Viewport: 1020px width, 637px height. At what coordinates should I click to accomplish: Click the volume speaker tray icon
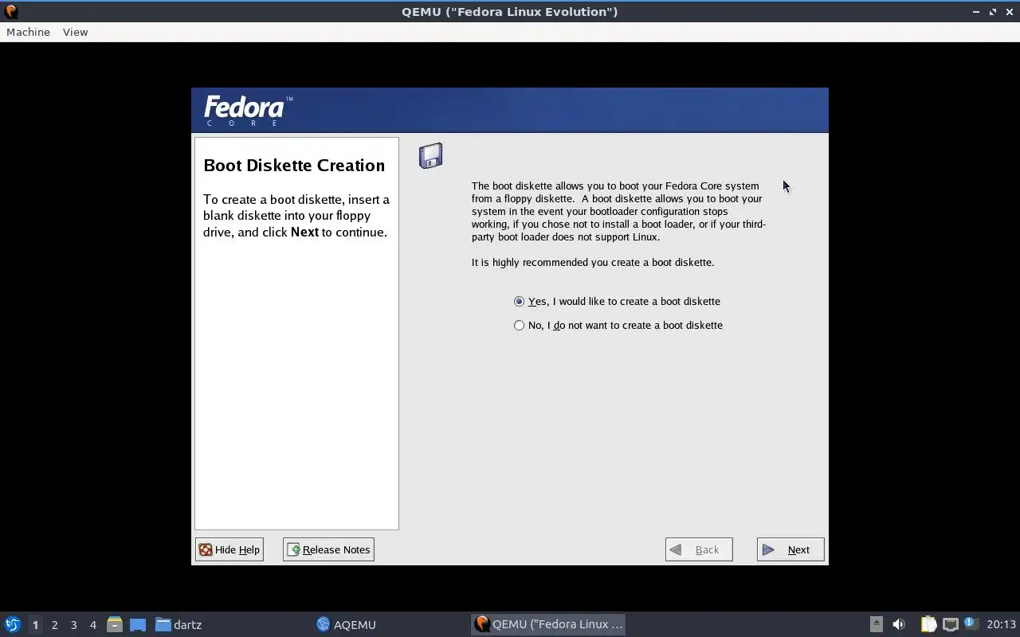pos(899,624)
